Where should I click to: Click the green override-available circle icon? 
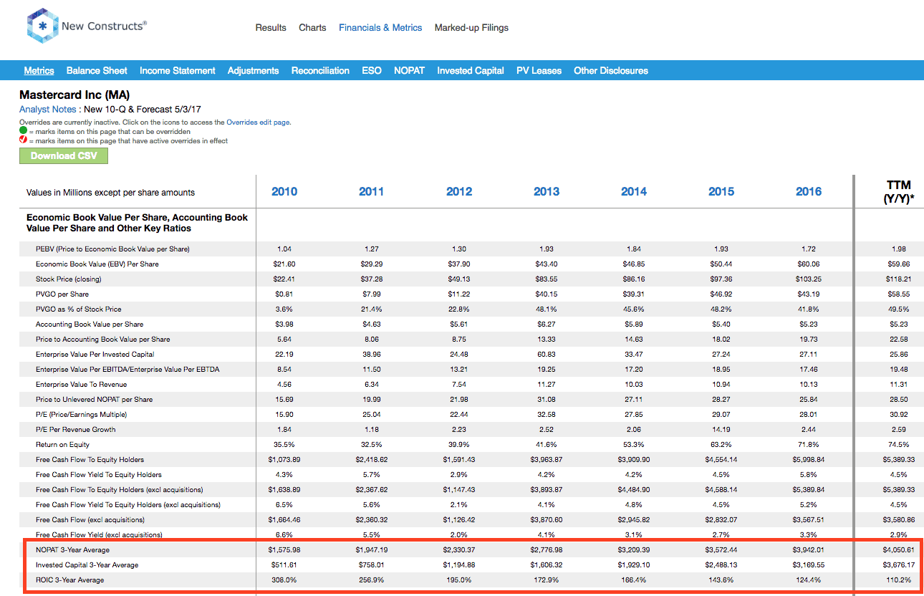23,132
